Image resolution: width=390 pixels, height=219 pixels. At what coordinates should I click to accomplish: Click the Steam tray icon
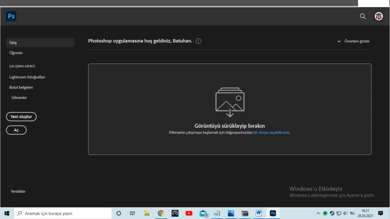click(332, 213)
